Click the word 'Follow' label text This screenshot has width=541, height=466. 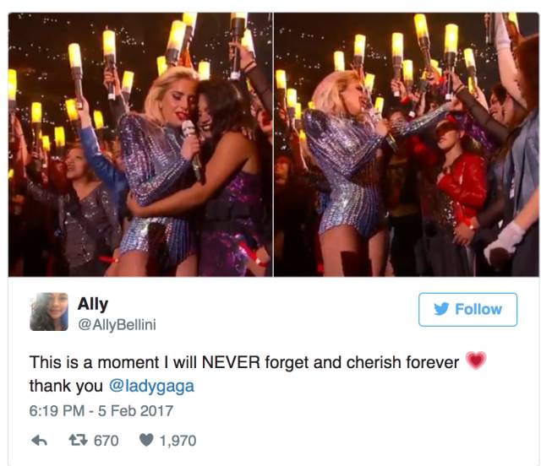(478, 309)
